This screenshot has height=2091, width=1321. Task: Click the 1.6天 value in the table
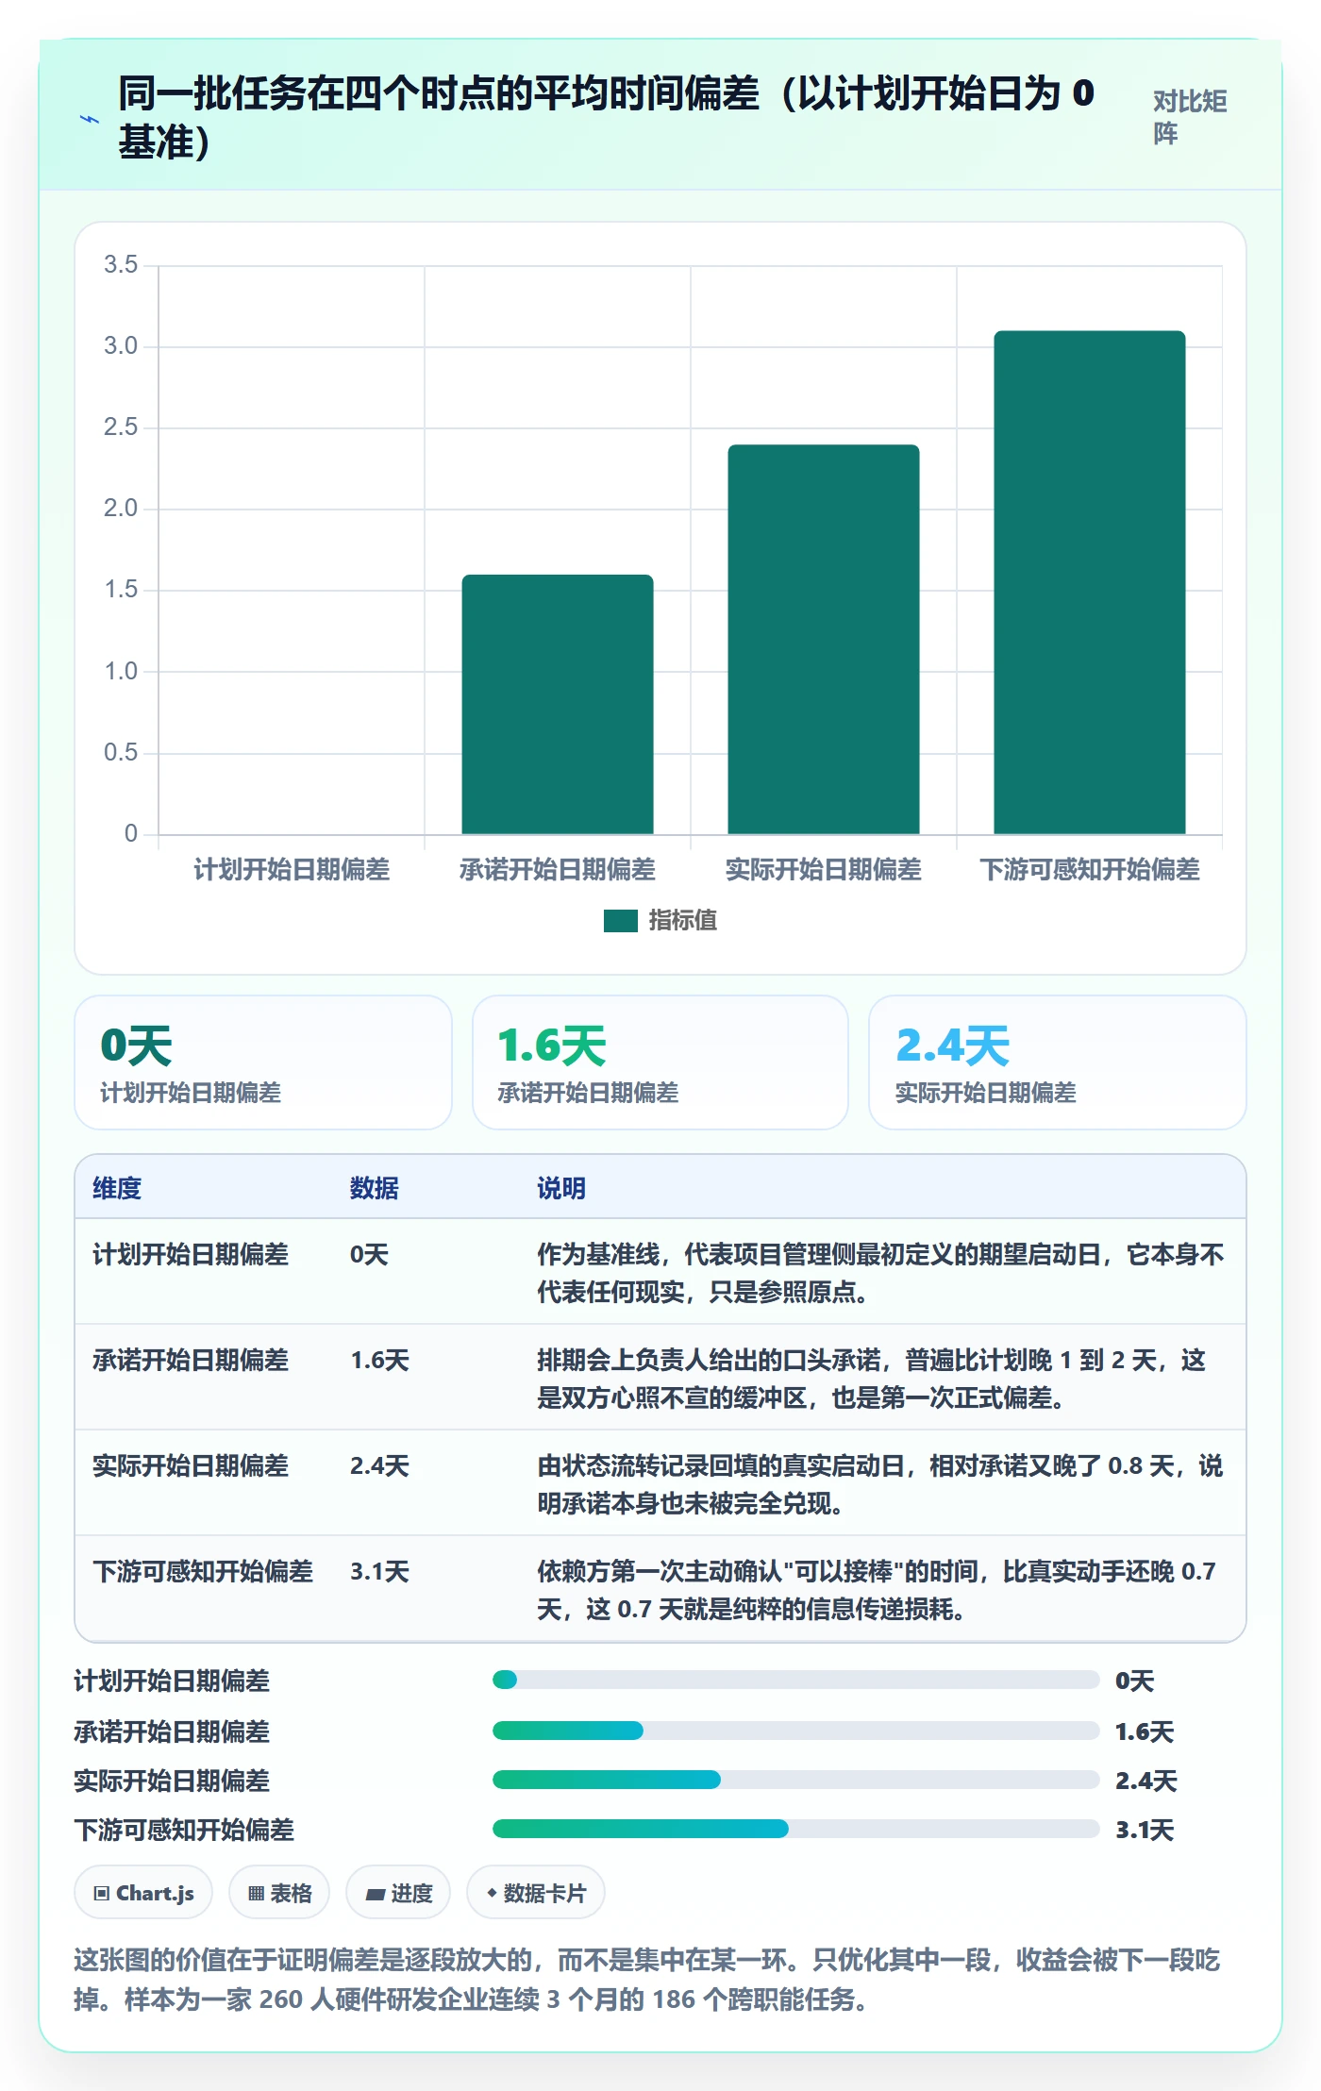(x=380, y=1361)
